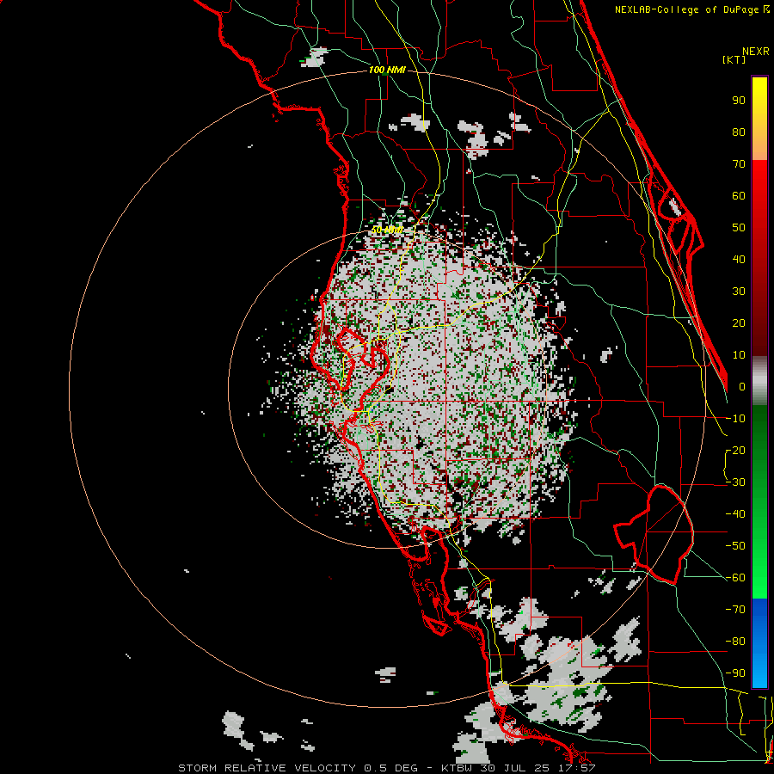The image size is (774, 774).
Task: Pick the green segment of the velocity color bar
Action: [x=759, y=501]
